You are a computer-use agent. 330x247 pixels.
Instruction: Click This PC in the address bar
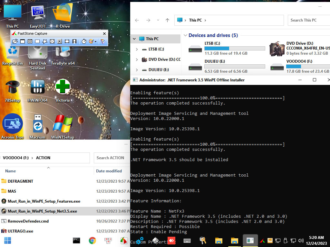[x=195, y=20]
